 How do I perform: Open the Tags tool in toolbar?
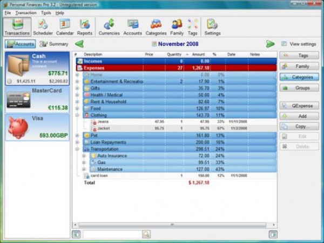[193, 27]
